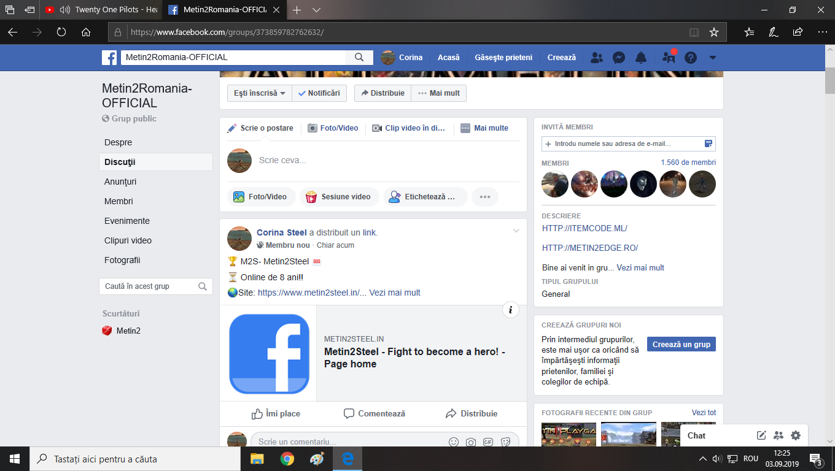Click the search magnifier button in Facebook header
Screen dimensions: 835x471
click(359, 58)
